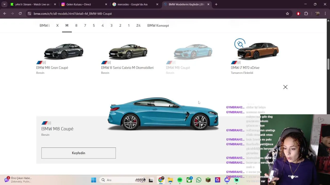Close the Gelen Kutusu Direct tab
The image size is (330, 185).
tap(106, 4)
